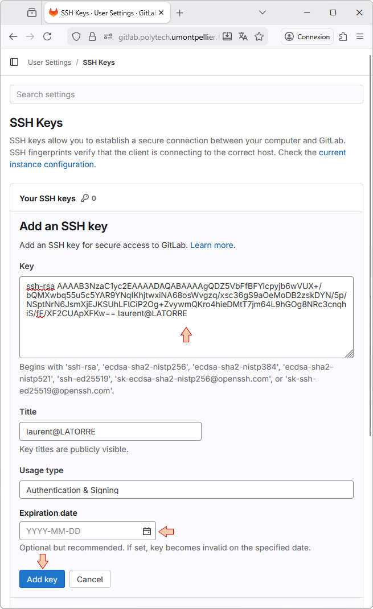Open the tracking protection shield icon
The image size is (373, 609).
[77, 36]
